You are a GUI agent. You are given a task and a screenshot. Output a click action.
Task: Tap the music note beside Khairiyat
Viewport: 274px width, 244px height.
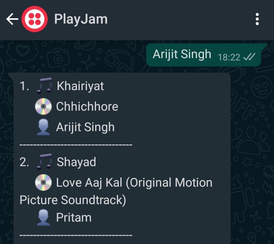tap(44, 86)
